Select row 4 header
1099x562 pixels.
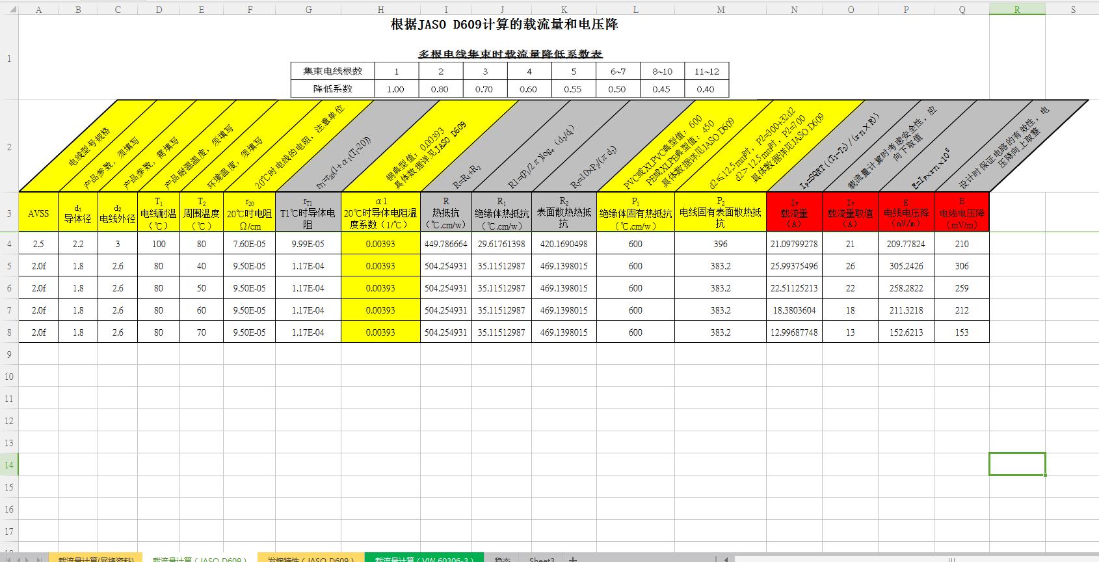[9, 244]
